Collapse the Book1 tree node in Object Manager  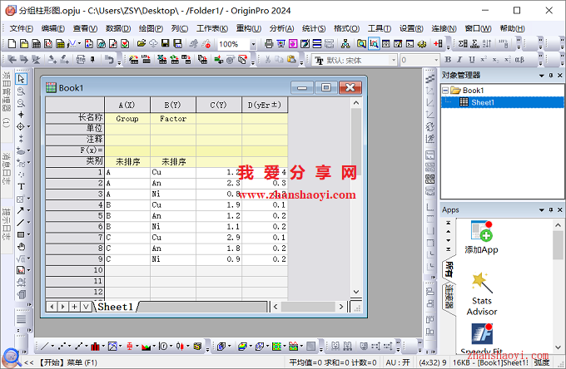point(446,91)
